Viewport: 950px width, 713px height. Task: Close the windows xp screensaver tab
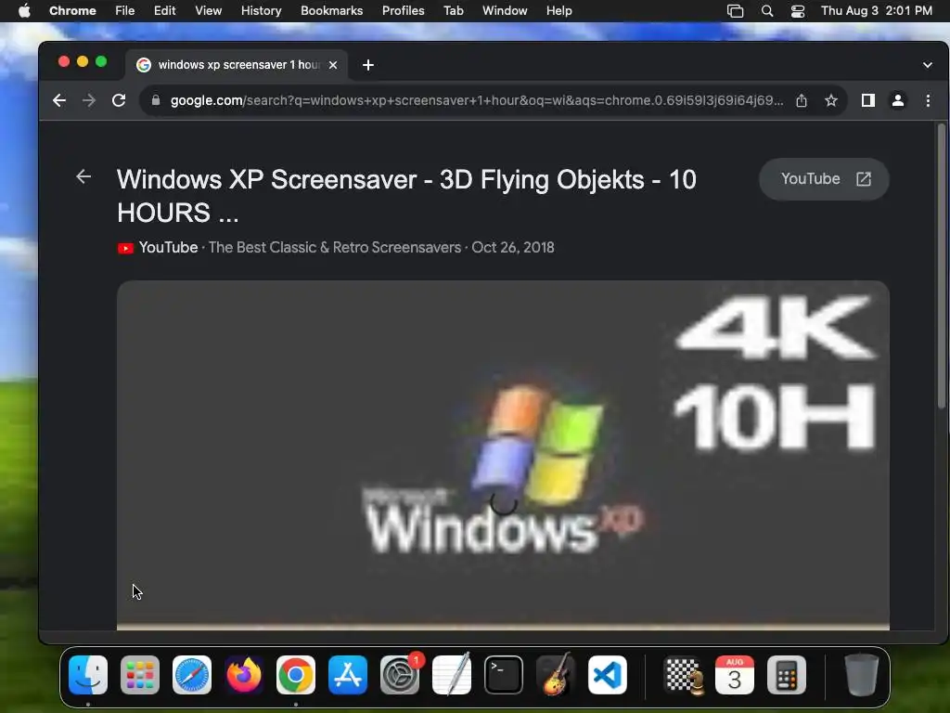(333, 65)
